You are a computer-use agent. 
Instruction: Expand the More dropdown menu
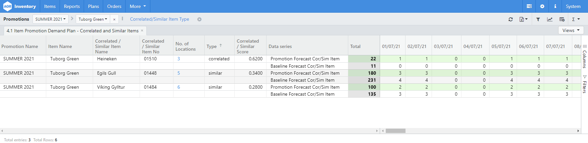click(138, 6)
